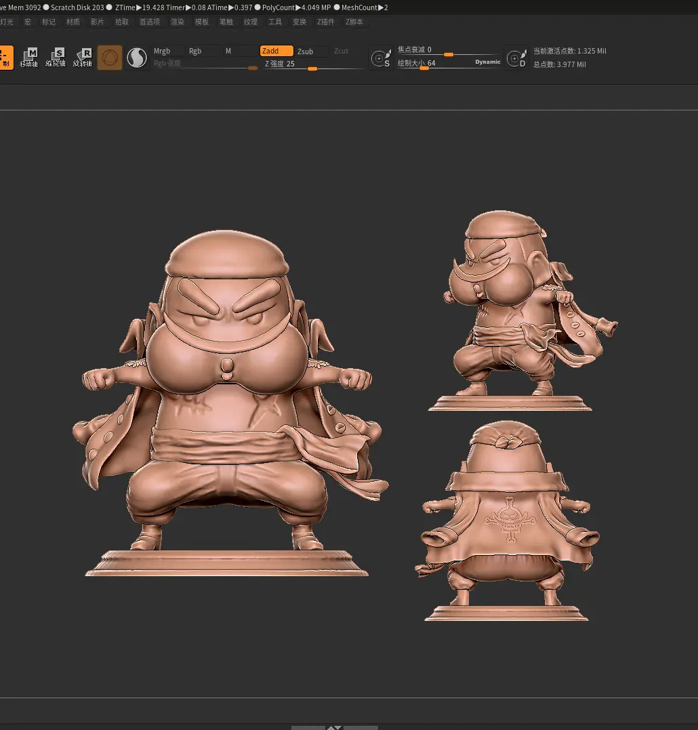
Task: Click the 焦点衰减 0 focal shift slider
Action: tap(449, 50)
